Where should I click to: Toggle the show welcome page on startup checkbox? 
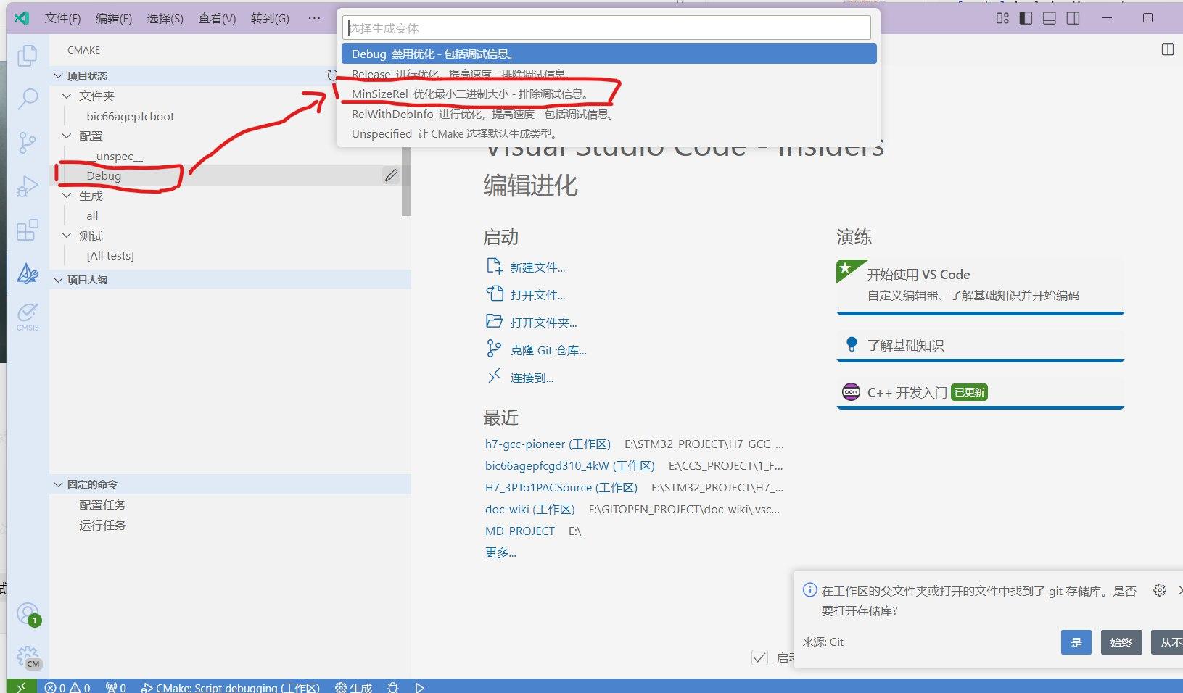[x=759, y=657]
